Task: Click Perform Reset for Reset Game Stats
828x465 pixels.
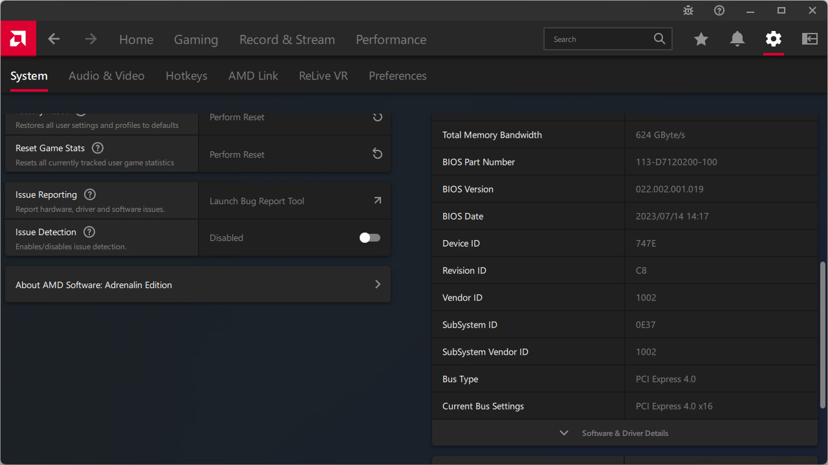Action: pyautogui.click(x=237, y=154)
